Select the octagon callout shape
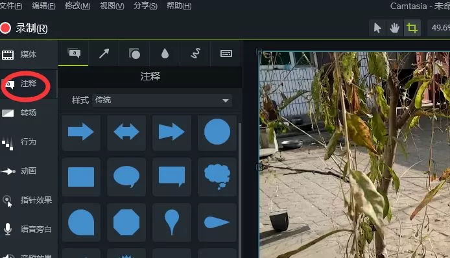This screenshot has width=450, height=258. click(126, 222)
